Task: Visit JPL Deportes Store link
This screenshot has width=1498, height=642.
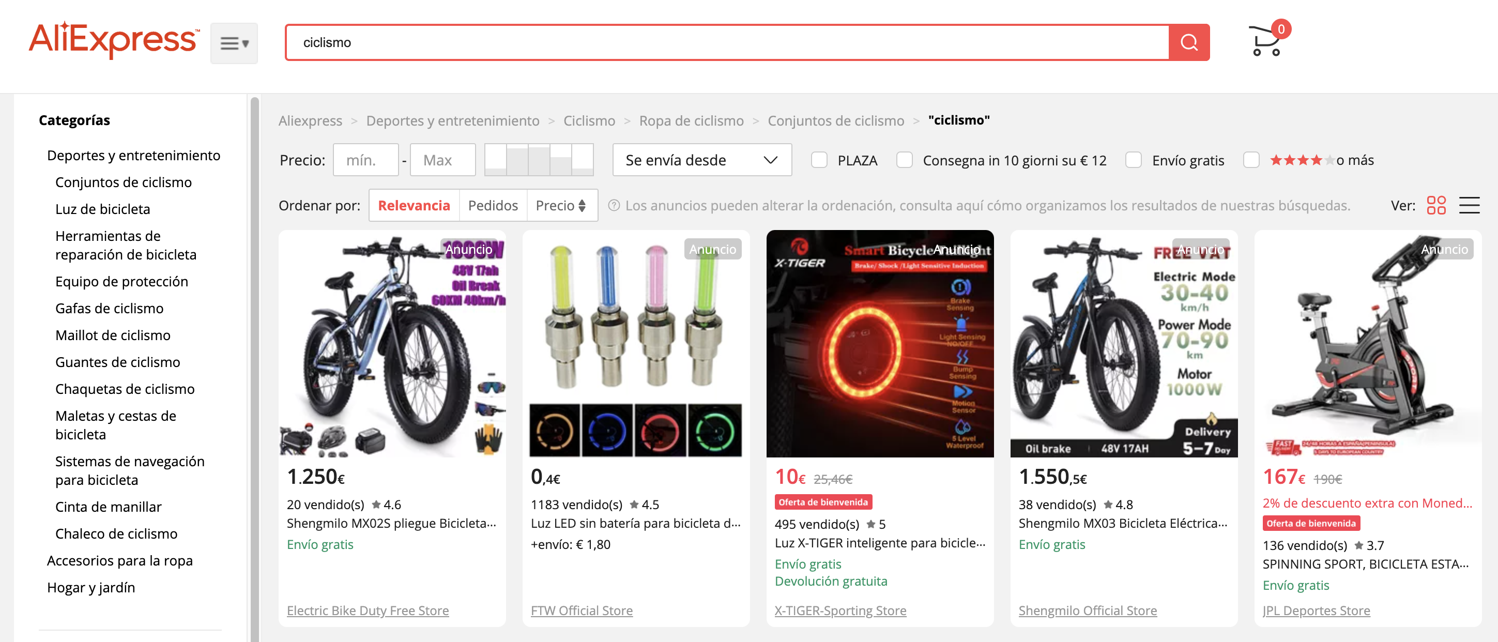Action: [1316, 610]
